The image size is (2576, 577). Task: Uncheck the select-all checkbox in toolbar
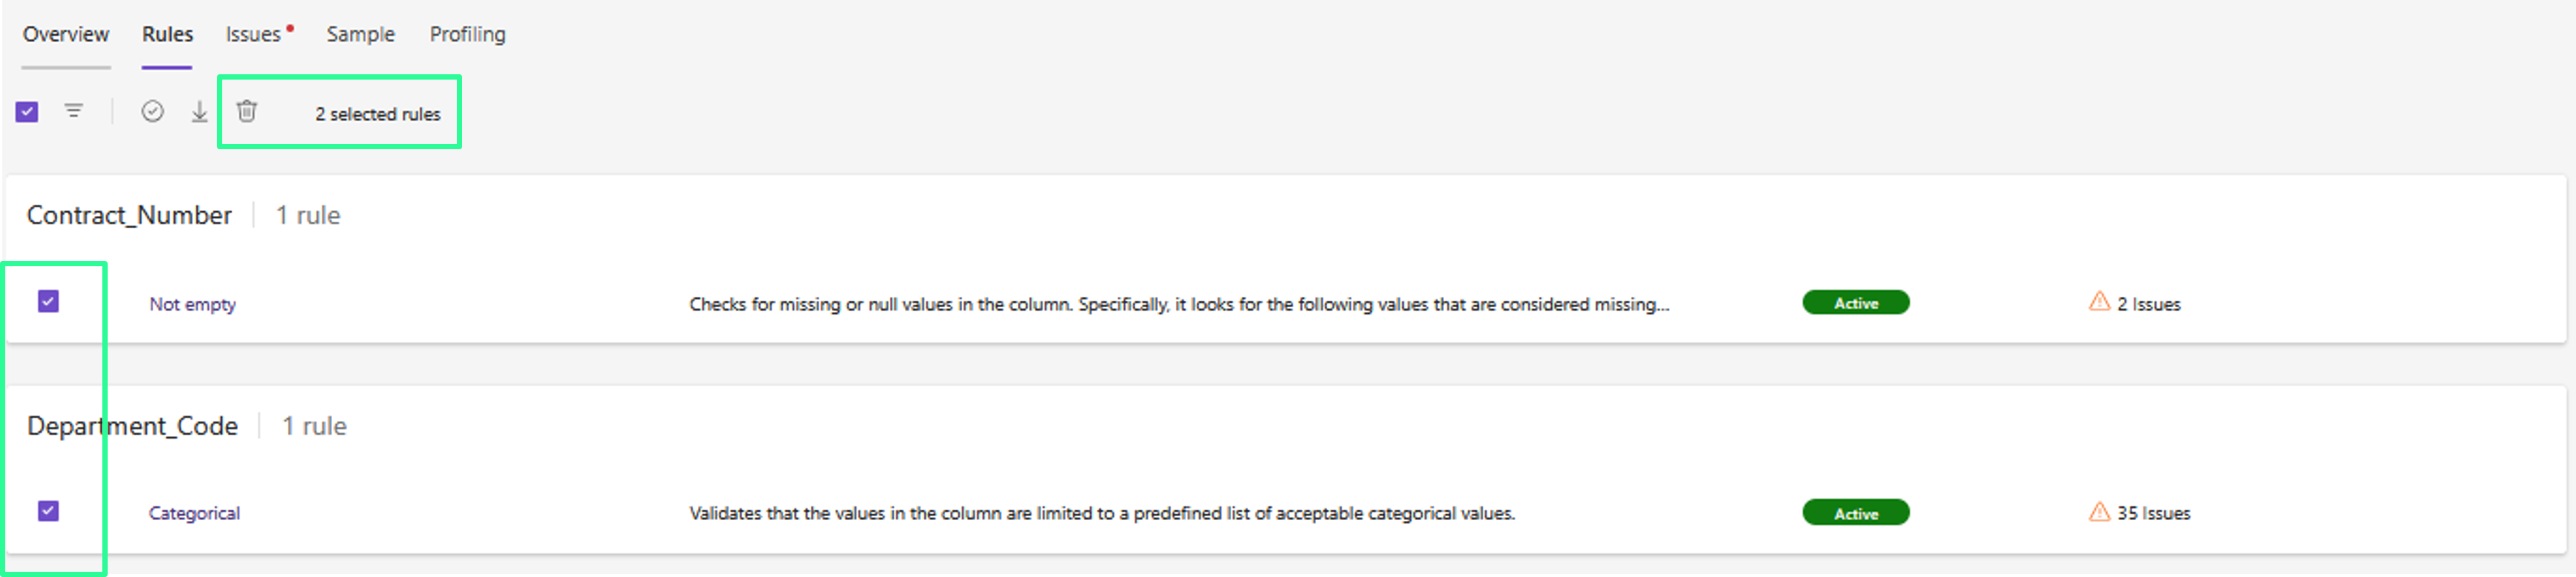pyautogui.click(x=27, y=111)
